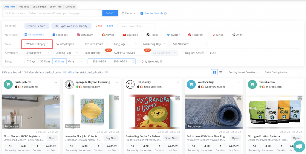Open the calendar icon in date range
306x154 pixels.
click(x=133, y=61)
